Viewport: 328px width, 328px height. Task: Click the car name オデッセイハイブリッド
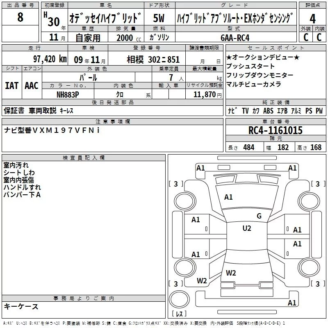tap(105, 18)
